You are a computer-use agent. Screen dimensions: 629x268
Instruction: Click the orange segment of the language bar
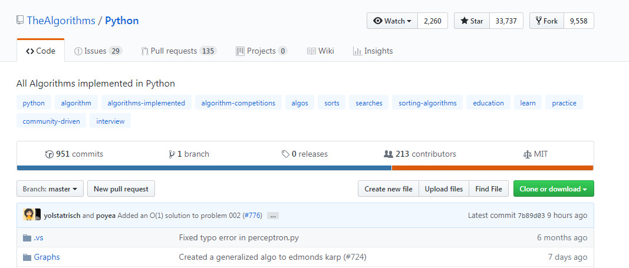point(493,168)
